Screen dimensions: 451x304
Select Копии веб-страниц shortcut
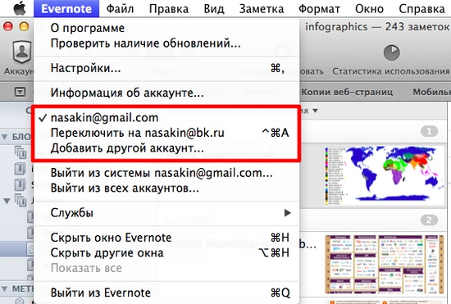coord(347,92)
